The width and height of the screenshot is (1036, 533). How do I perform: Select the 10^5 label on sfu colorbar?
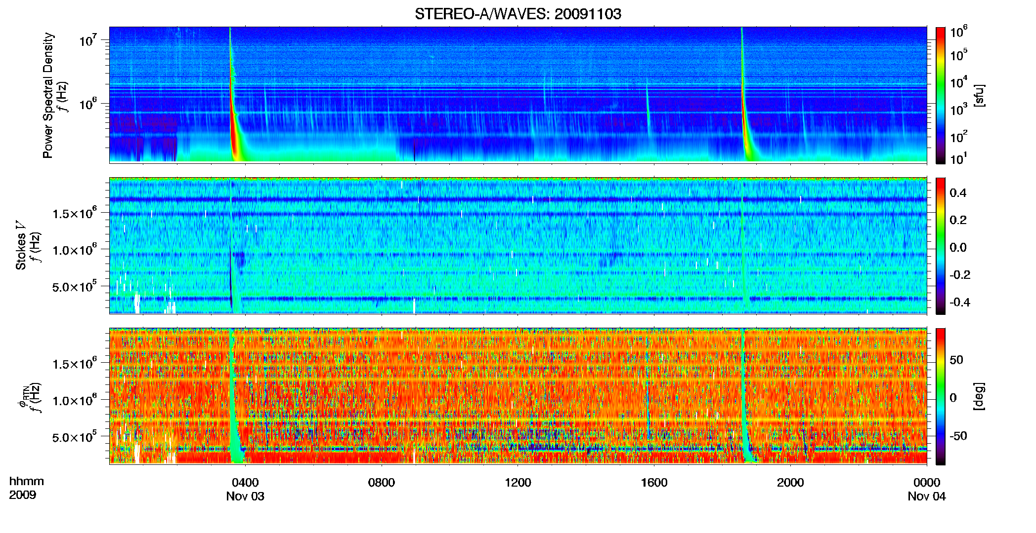point(959,54)
